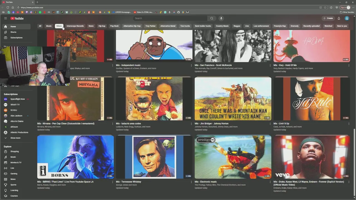The height and width of the screenshot is (200, 356).
Task: Select the Mixes filter chip
Action: (59, 26)
